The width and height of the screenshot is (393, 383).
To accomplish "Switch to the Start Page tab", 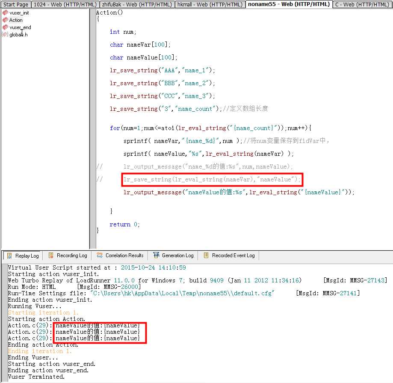I will 15,5.
